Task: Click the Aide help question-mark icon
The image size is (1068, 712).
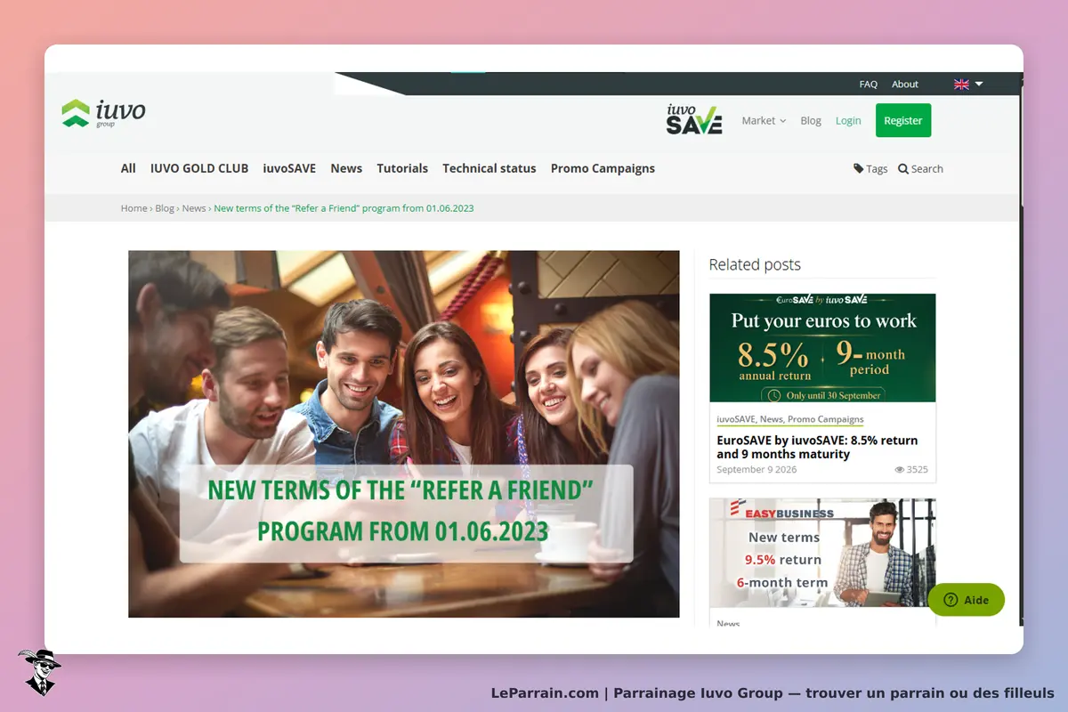Action: coord(951,600)
